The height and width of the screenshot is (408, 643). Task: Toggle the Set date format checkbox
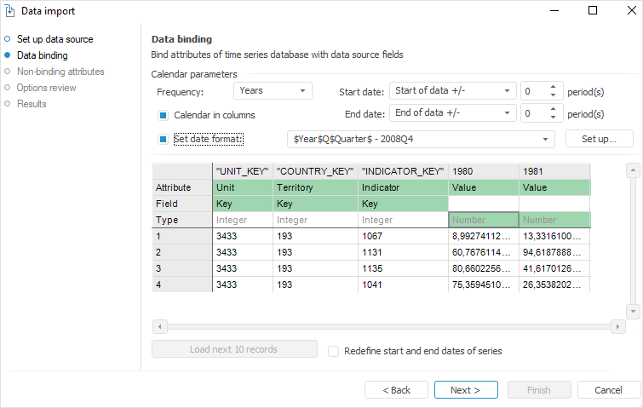163,139
